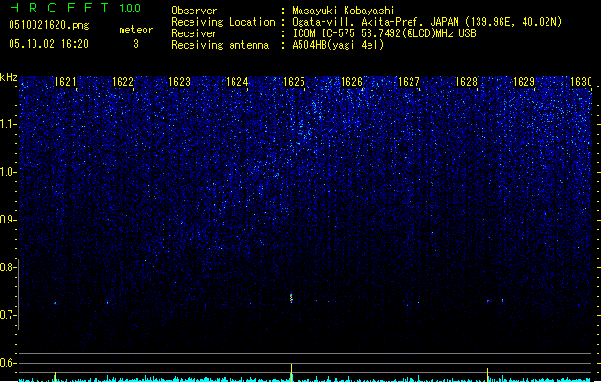Click the 1630 time axis label
The width and height of the screenshot is (602, 382).
click(x=581, y=82)
